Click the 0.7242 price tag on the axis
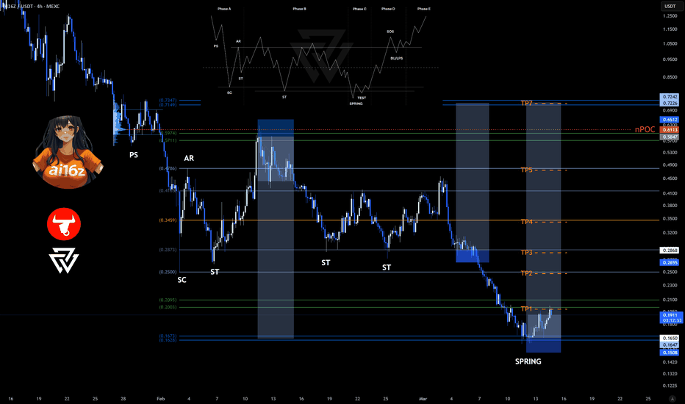Image resolution: width=685 pixels, height=404 pixels. pos(670,96)
